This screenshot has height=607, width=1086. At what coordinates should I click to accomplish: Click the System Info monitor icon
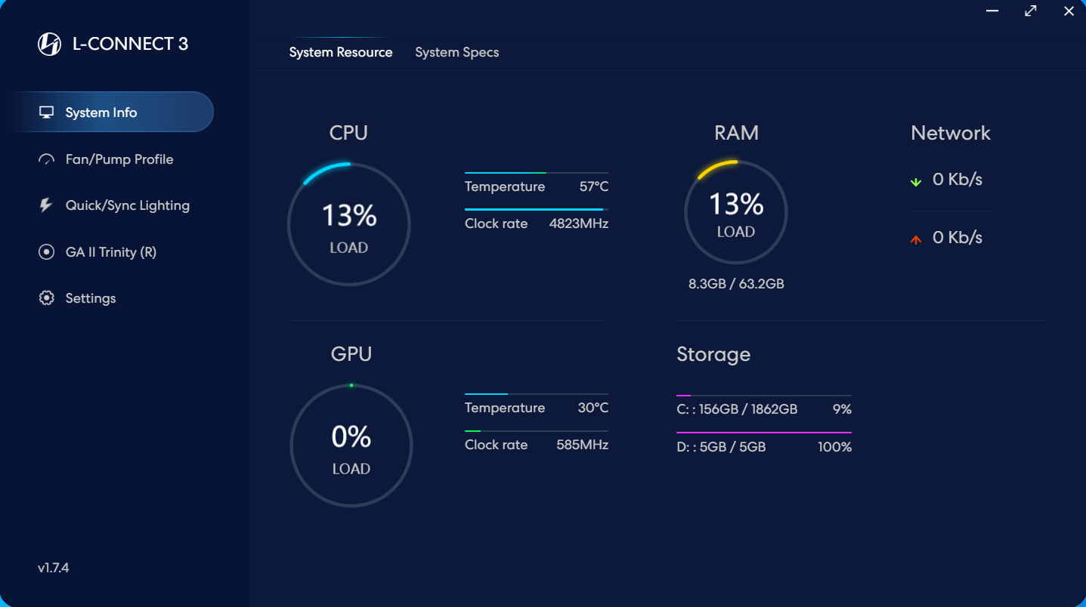(x=47, y=112)
